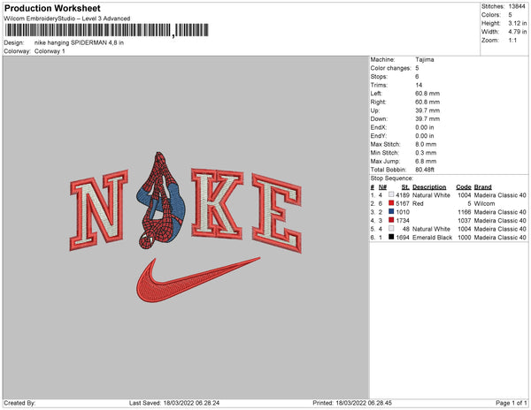The height and width of the screenshot is (410, 531).
Task: Click the Max Stitch value '8.0 mm'
Action: coord(426,144)
